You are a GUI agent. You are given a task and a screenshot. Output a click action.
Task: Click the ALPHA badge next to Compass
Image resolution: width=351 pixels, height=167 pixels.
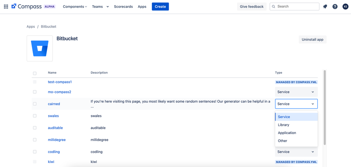(50, 6)
